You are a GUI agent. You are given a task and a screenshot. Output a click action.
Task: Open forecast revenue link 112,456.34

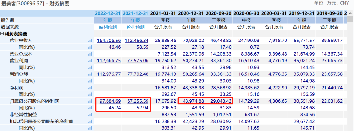point(137,41)
